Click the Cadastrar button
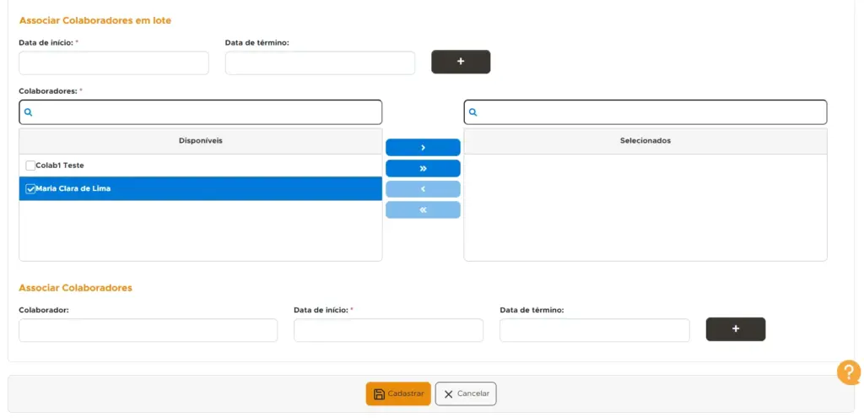This screenshot has height=418, width=864. pyautogui.click(x=398, y=394)
